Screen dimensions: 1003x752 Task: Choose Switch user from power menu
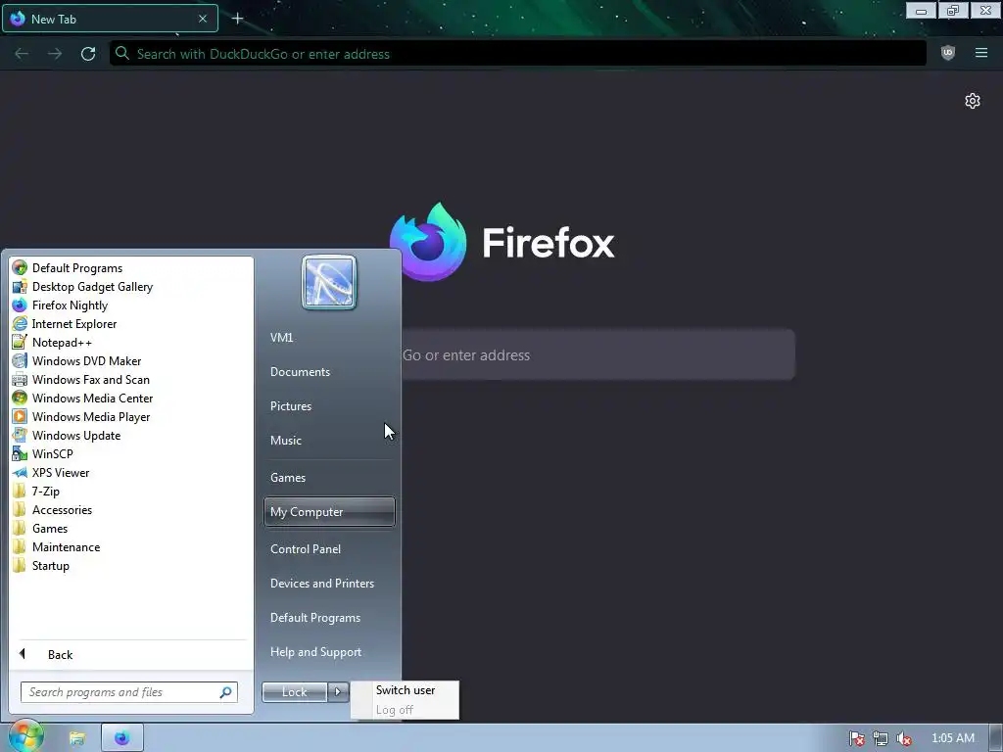coord(405,690)
